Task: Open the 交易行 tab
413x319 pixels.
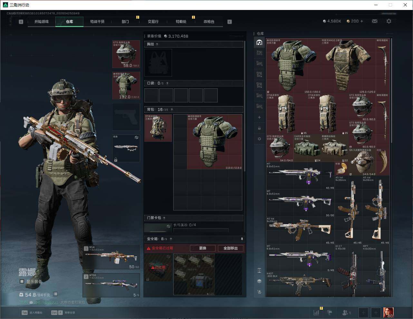Action: 153,22
